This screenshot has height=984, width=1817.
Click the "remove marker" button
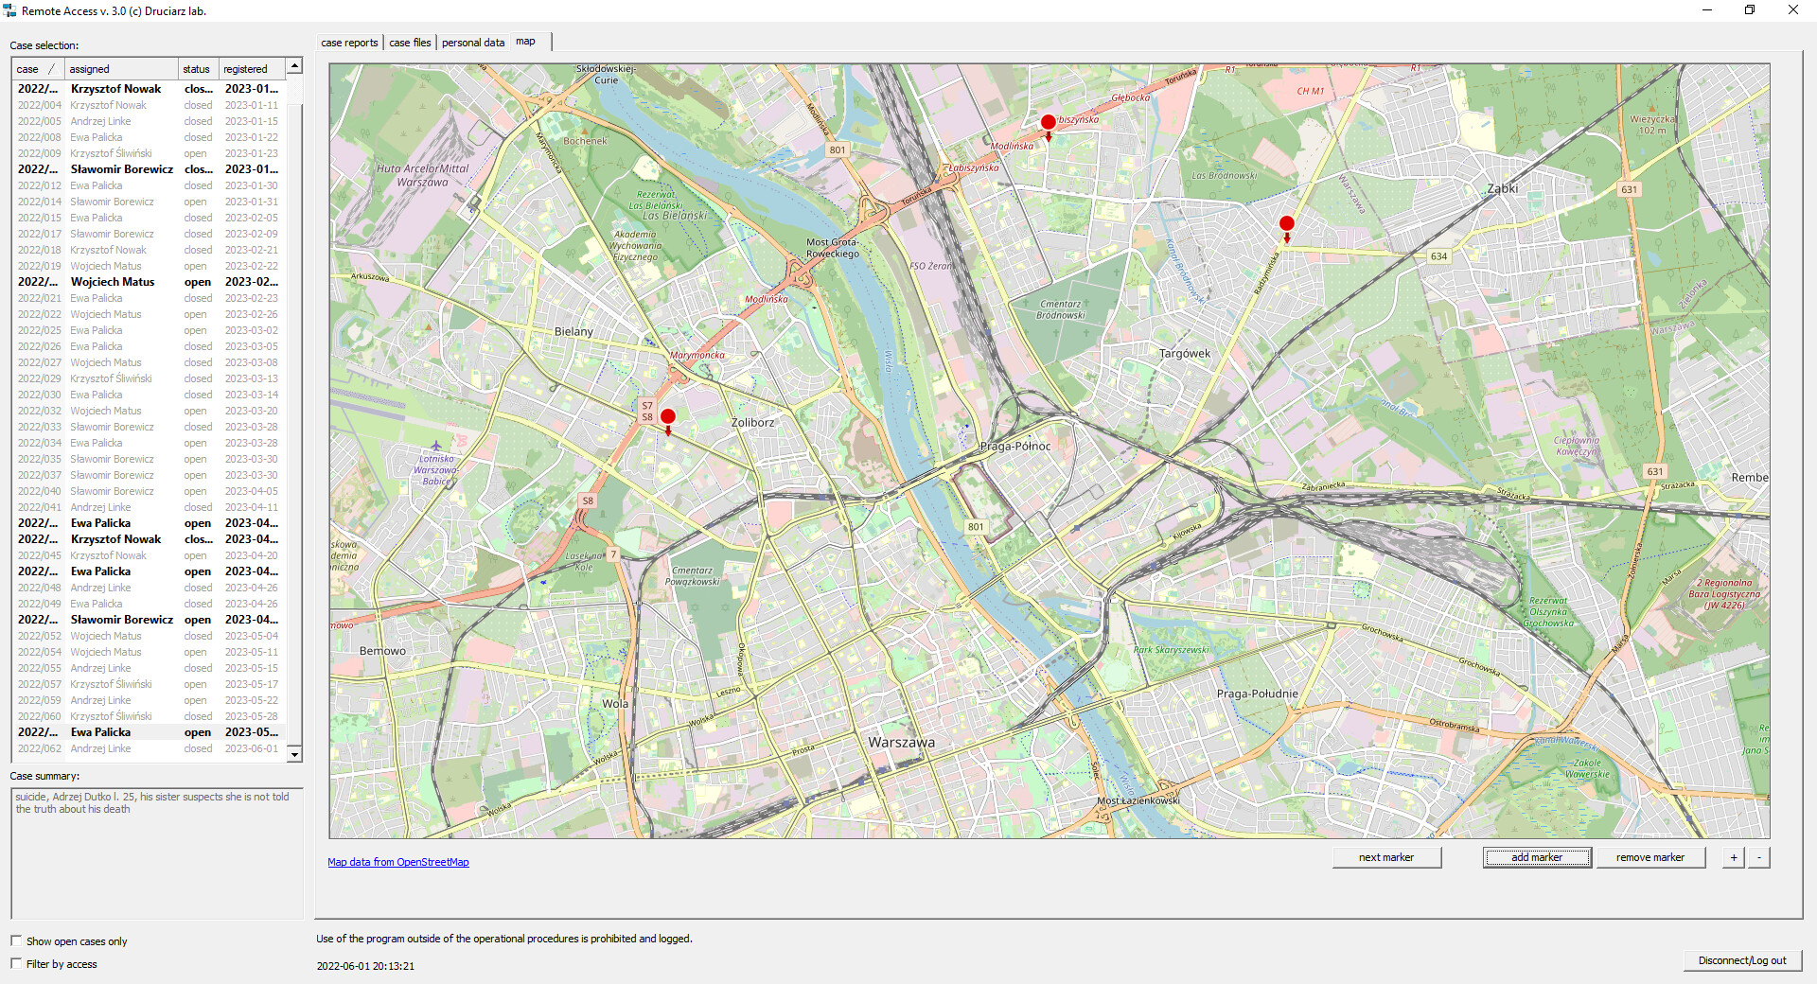coord(1650,857)
